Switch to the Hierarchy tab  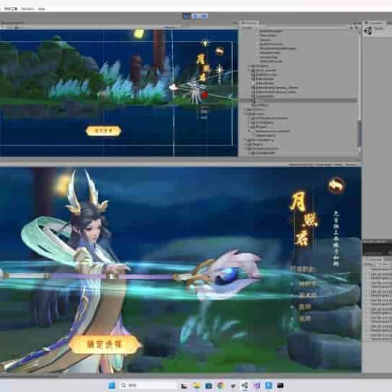(x=249, y=23)
